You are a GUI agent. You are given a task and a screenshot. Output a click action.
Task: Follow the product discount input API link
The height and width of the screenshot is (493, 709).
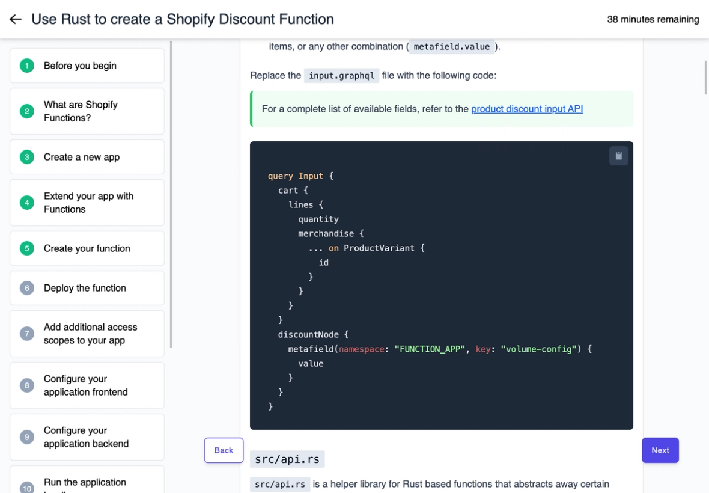tap(527, 109)
